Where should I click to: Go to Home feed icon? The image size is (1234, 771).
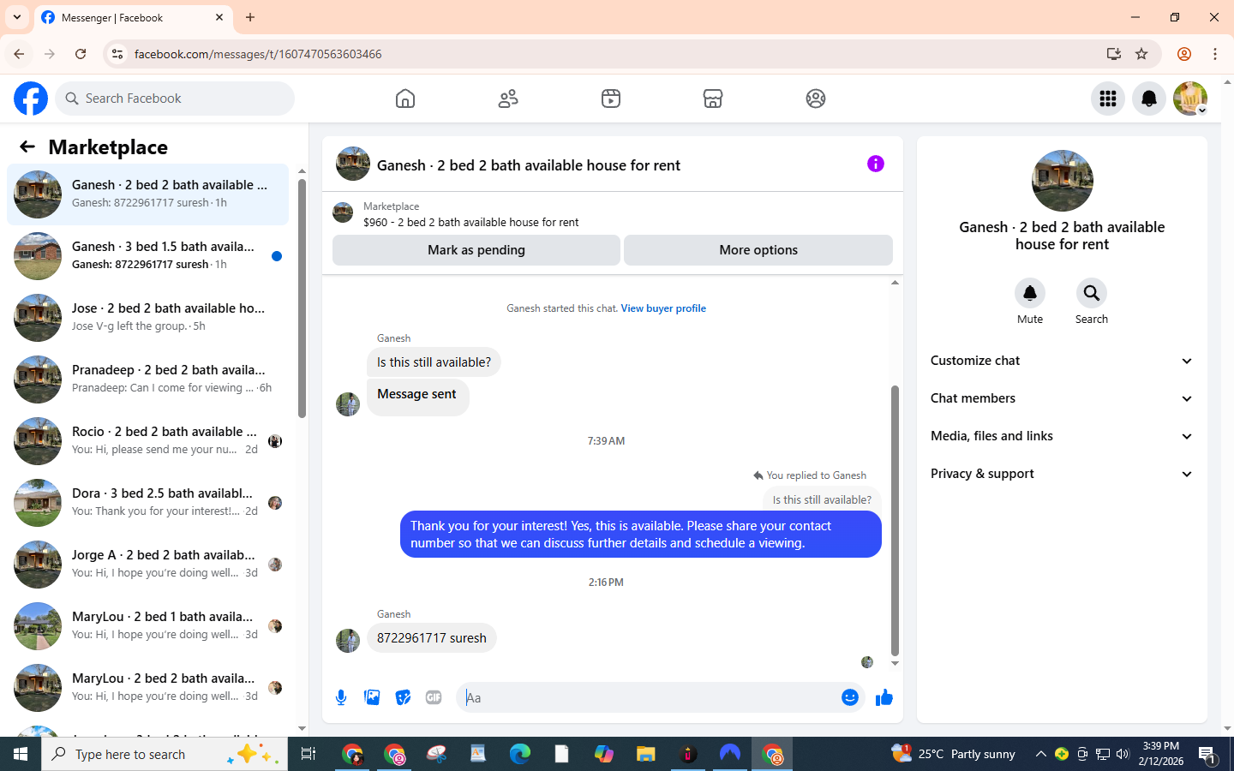pos(405,99)
